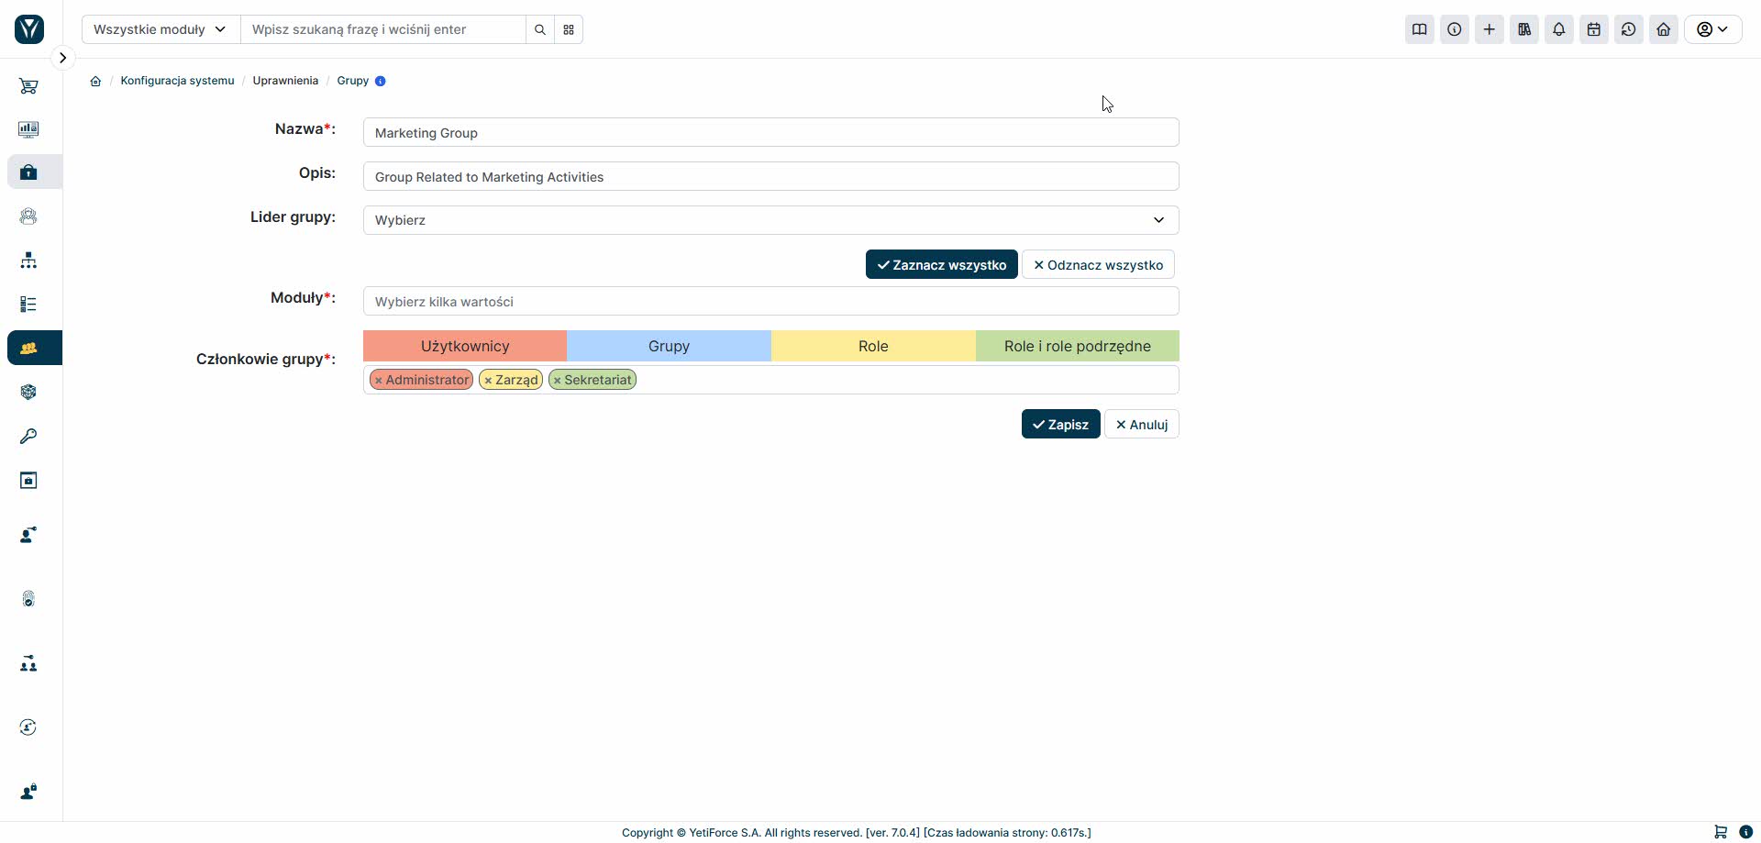The image size is (1761, 843).
Task: Select the Użytkownicy members tab
Action: coord(465,346)
